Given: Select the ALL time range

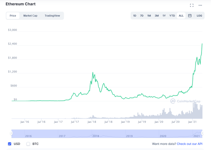Looking at the screenshot, I should [x=181, y=16].
